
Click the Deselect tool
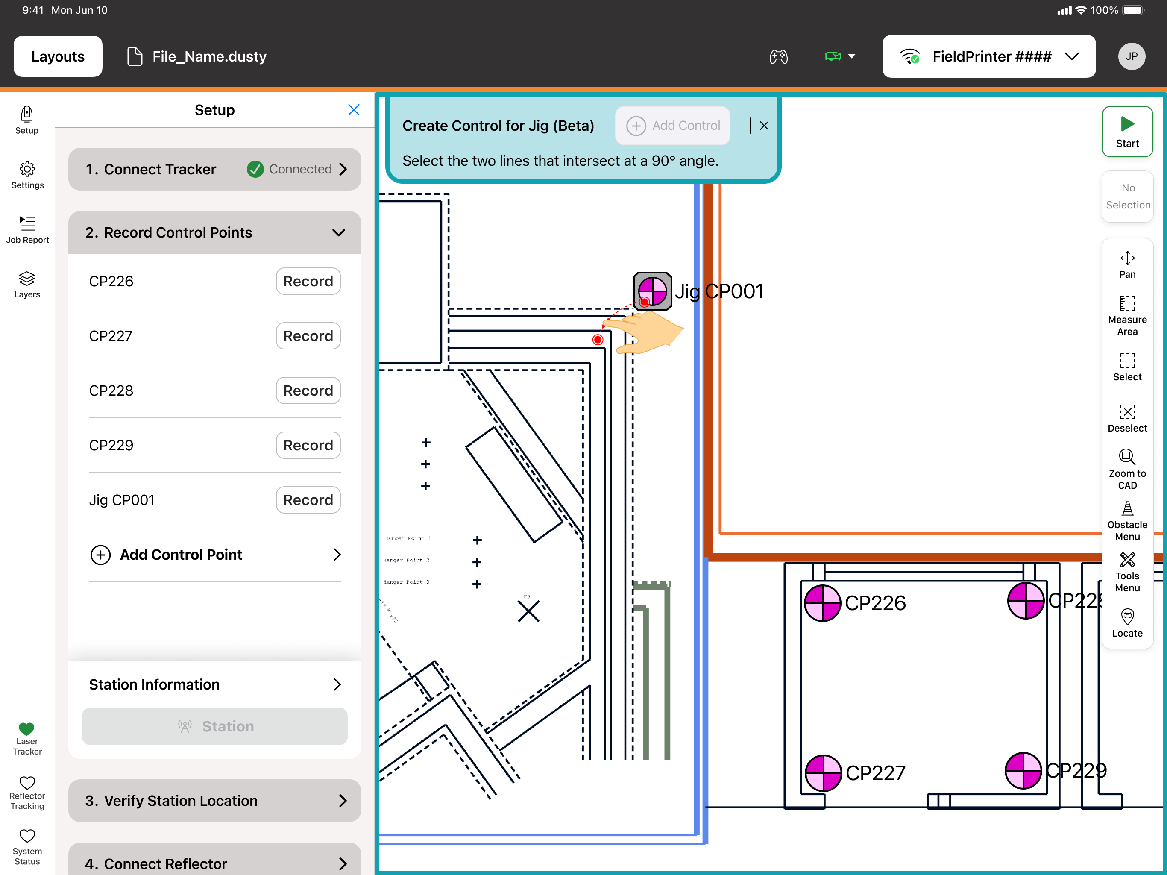click(x=1127, y=419)
